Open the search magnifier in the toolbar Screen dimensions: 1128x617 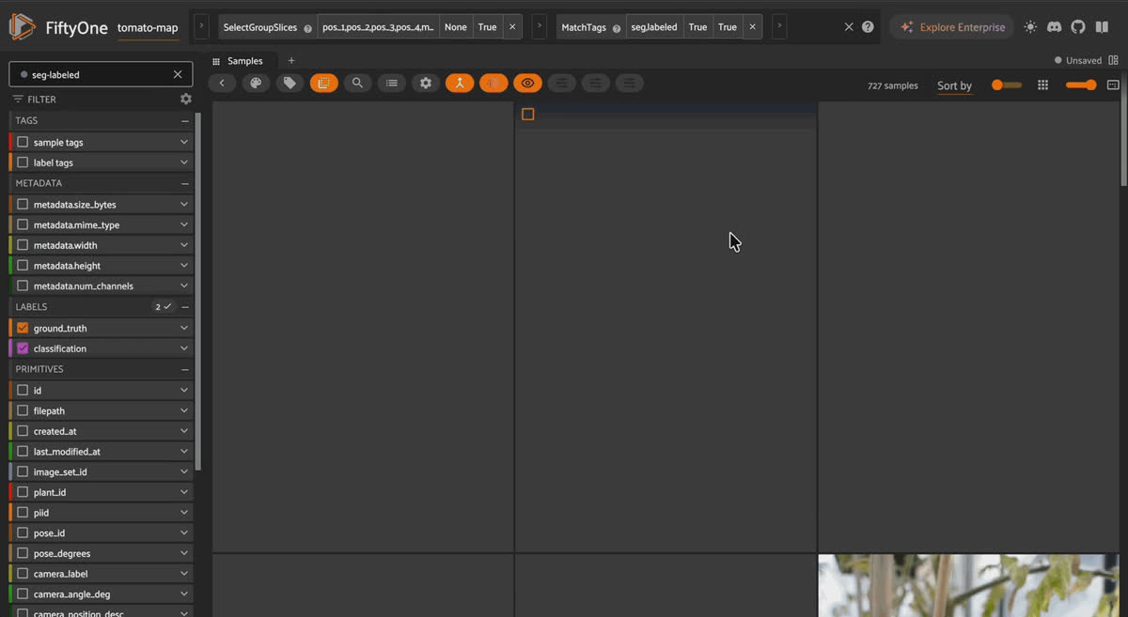click(357, 83)
